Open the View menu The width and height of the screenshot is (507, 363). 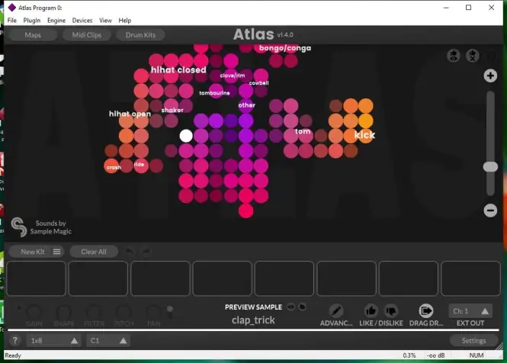(105, 21)
